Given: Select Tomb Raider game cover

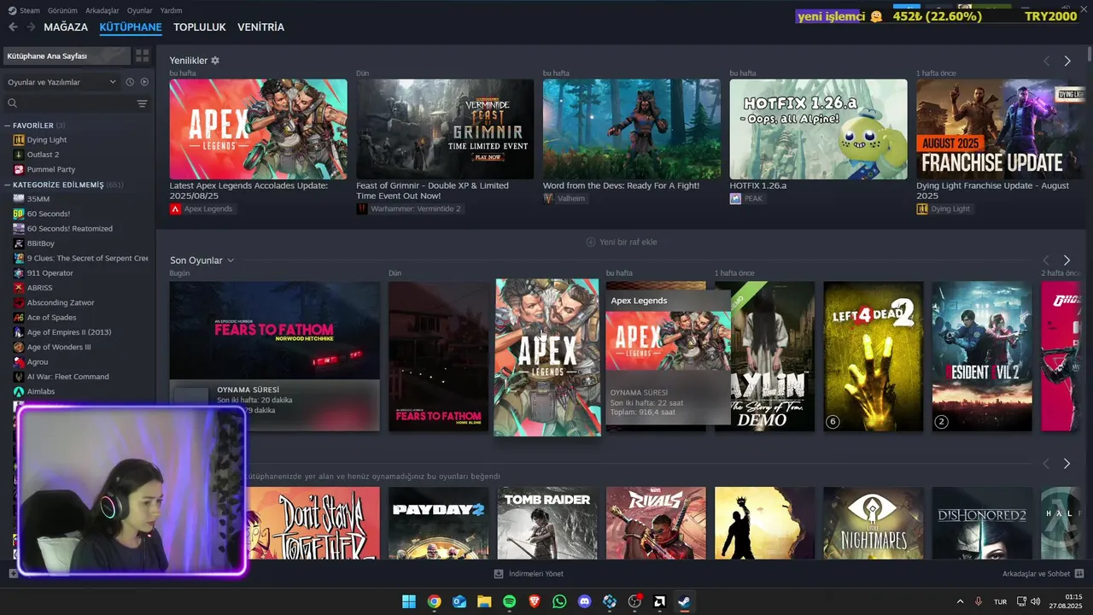Looking at the screenshot, I should click(547, 523).
